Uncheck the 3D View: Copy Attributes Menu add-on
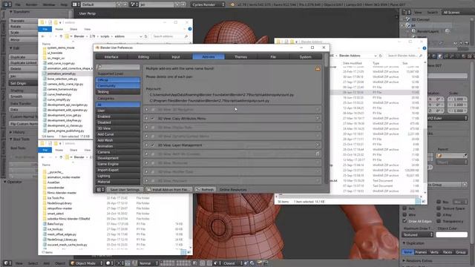 coord(153,119)
